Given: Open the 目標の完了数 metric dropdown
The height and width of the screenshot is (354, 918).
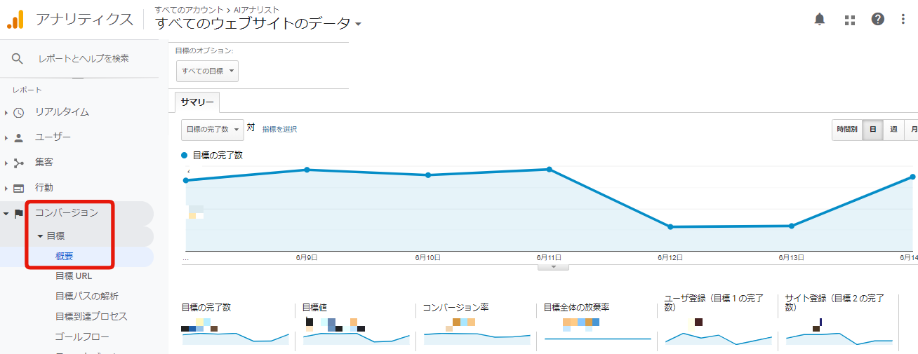Looking at the screenshot, I should pyautogui.click(x=212, y=130).
